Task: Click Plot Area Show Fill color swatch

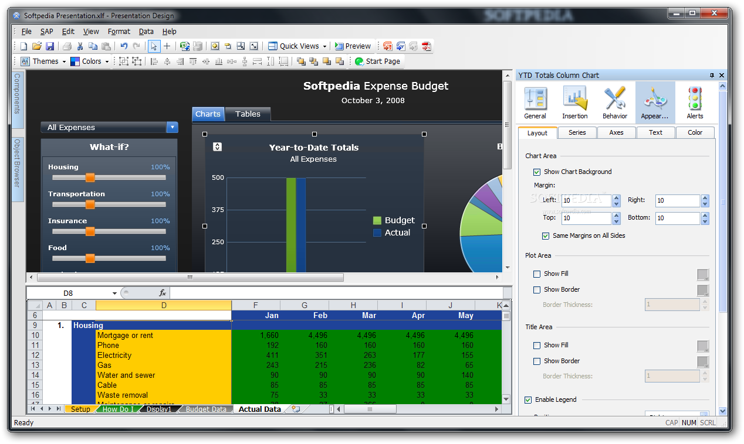Action: (702, 274)
